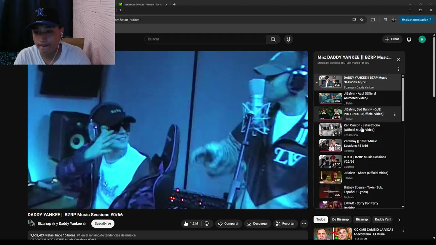Start voice search with microphone icon

point(289,39)
